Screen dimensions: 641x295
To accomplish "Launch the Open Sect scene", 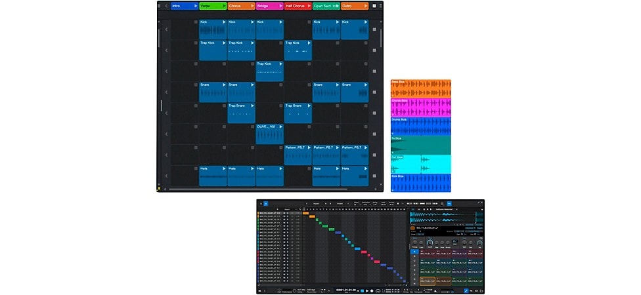I will pos(338,6).
